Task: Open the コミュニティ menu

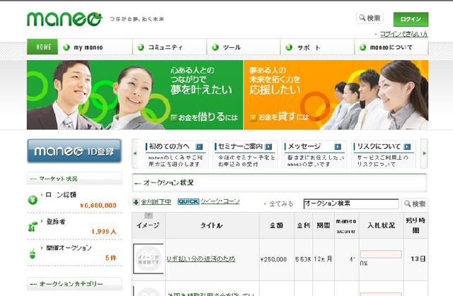Action: point(170,47)
